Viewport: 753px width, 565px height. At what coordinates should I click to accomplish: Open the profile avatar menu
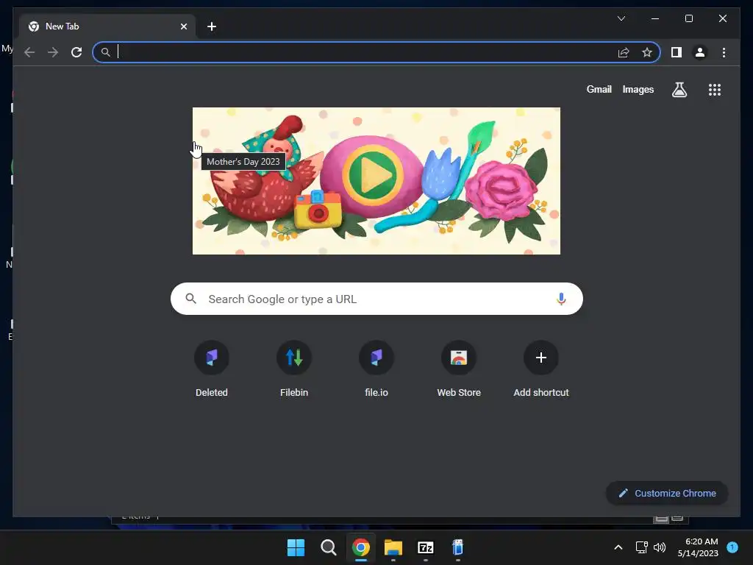(x=700, y=52)
